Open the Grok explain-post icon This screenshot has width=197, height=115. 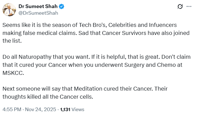(x=180, y=7)
